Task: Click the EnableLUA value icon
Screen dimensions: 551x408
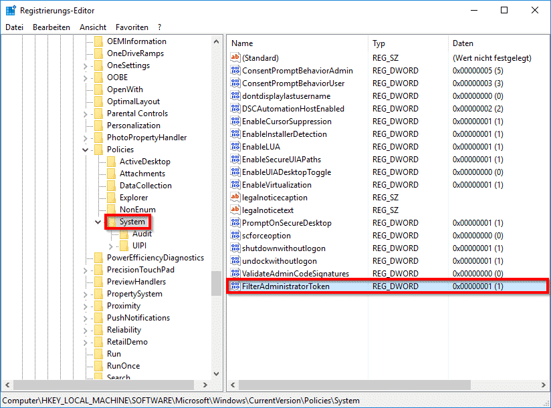Action: click(235, 146)
